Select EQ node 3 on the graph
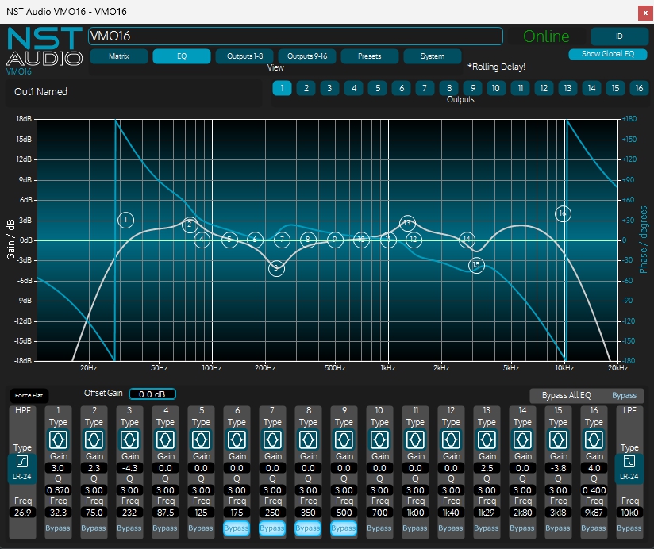 click(276, 268)
